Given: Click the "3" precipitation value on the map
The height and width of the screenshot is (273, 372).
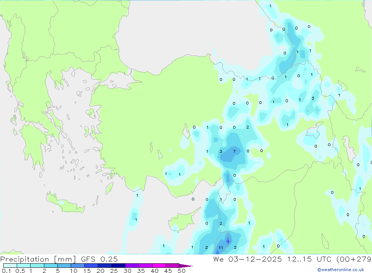Looking at the screenshot, I should pyautogui.click(x=221, y=151).
